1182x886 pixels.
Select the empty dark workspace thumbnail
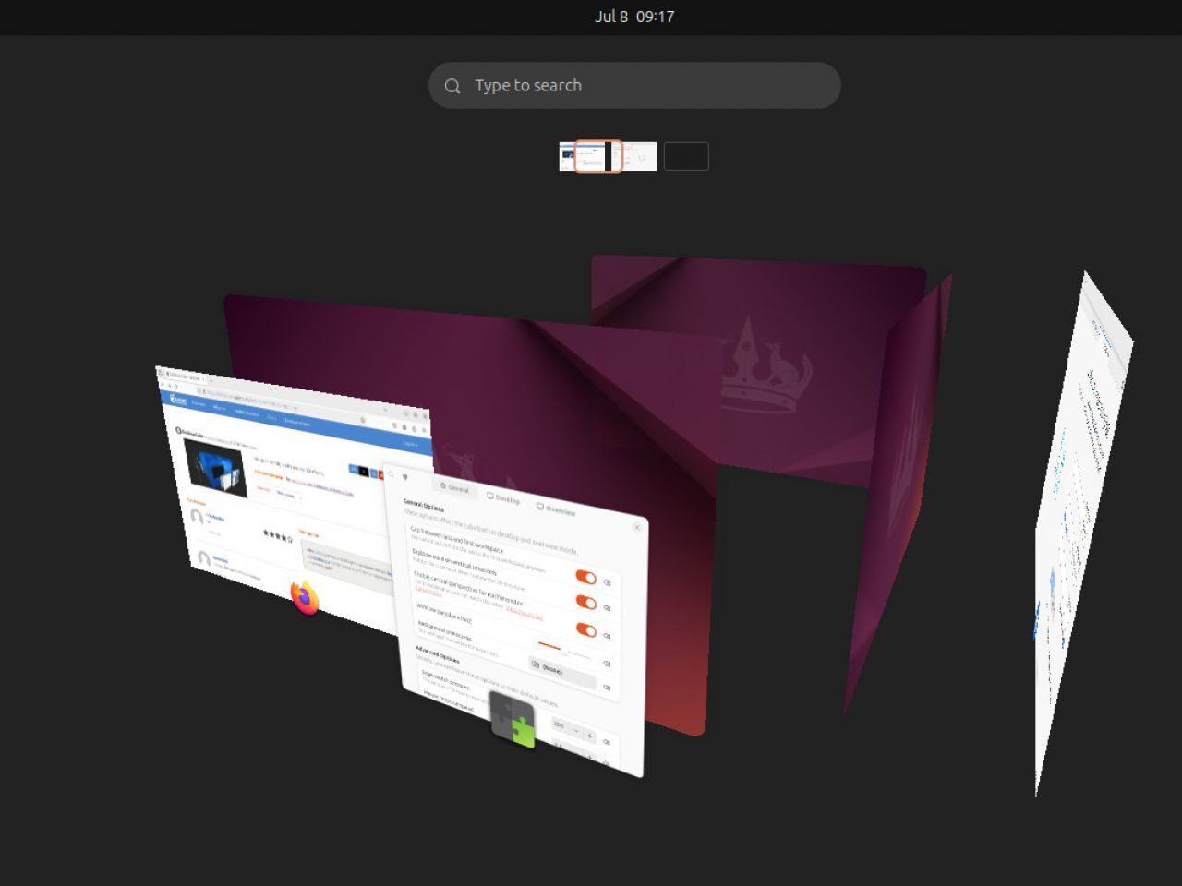click(686, 156)
